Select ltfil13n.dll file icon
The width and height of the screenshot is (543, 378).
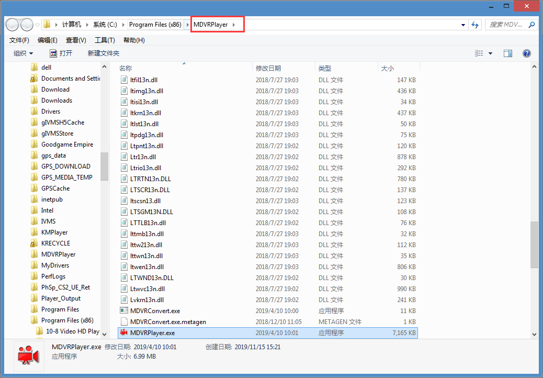(124, 80)
